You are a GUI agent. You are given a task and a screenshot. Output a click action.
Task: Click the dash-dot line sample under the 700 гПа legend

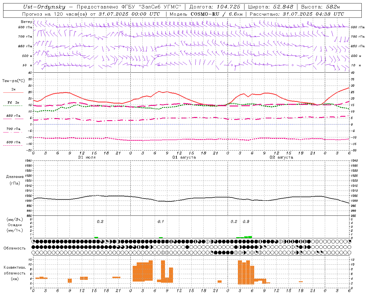[x=13, y=132]
